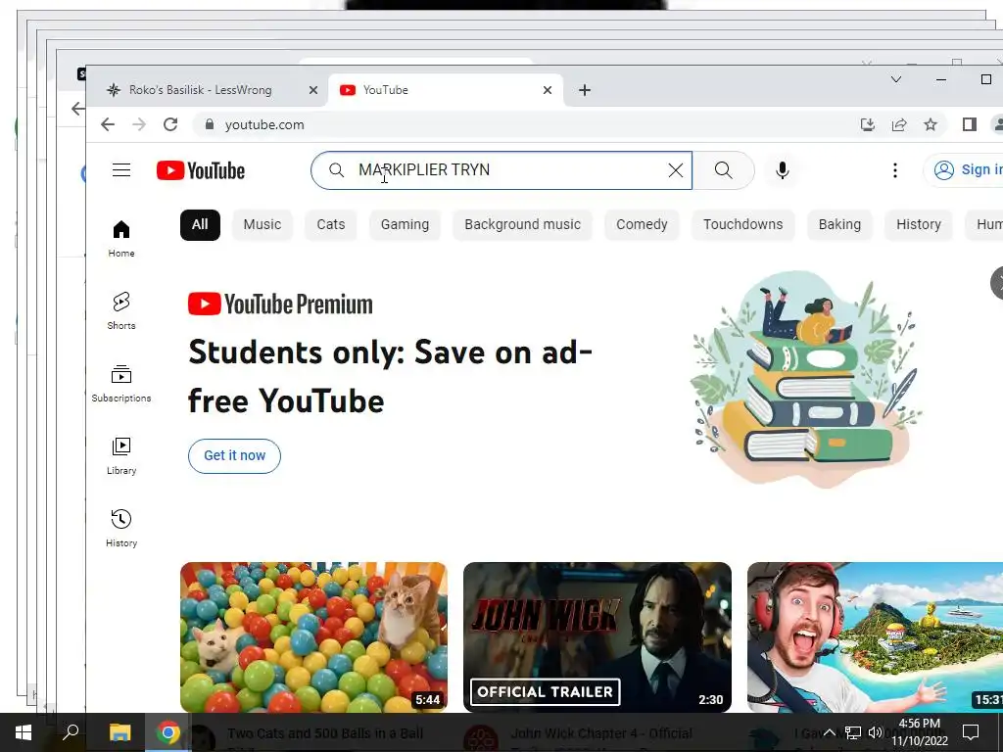The image size is (1003, 752).
Task: Click the install app icon in the address bar
Action: pyautogui.click(x=868, y=124)
